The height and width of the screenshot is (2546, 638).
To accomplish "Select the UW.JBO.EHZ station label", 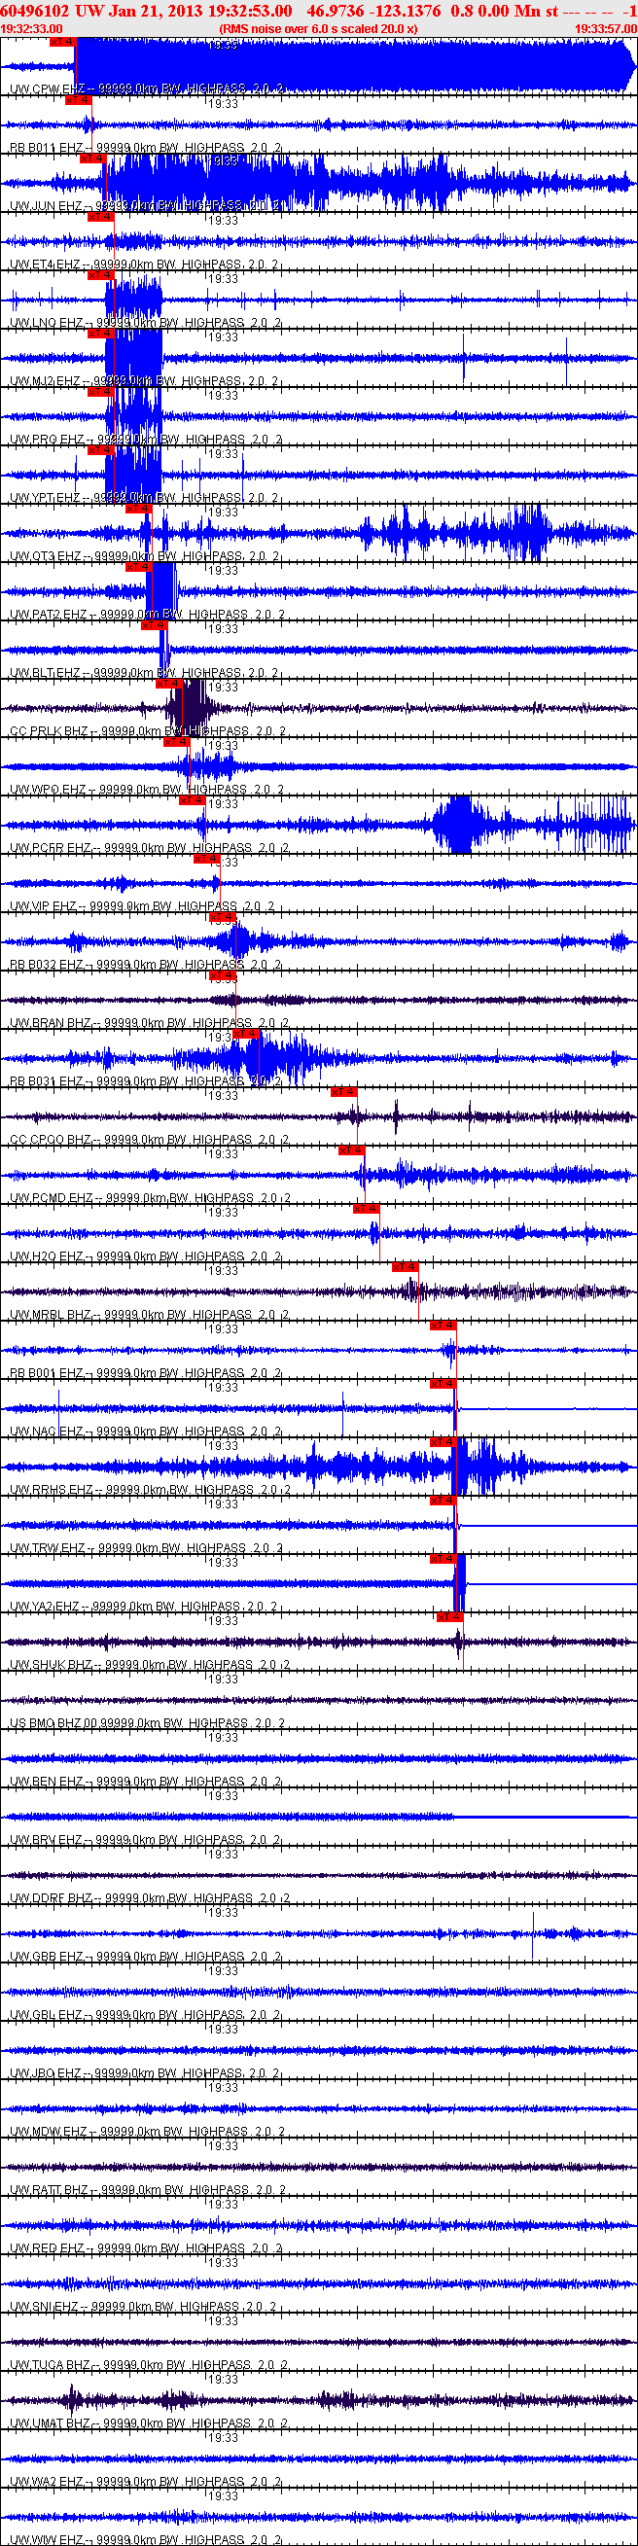I will point(46,2071).
